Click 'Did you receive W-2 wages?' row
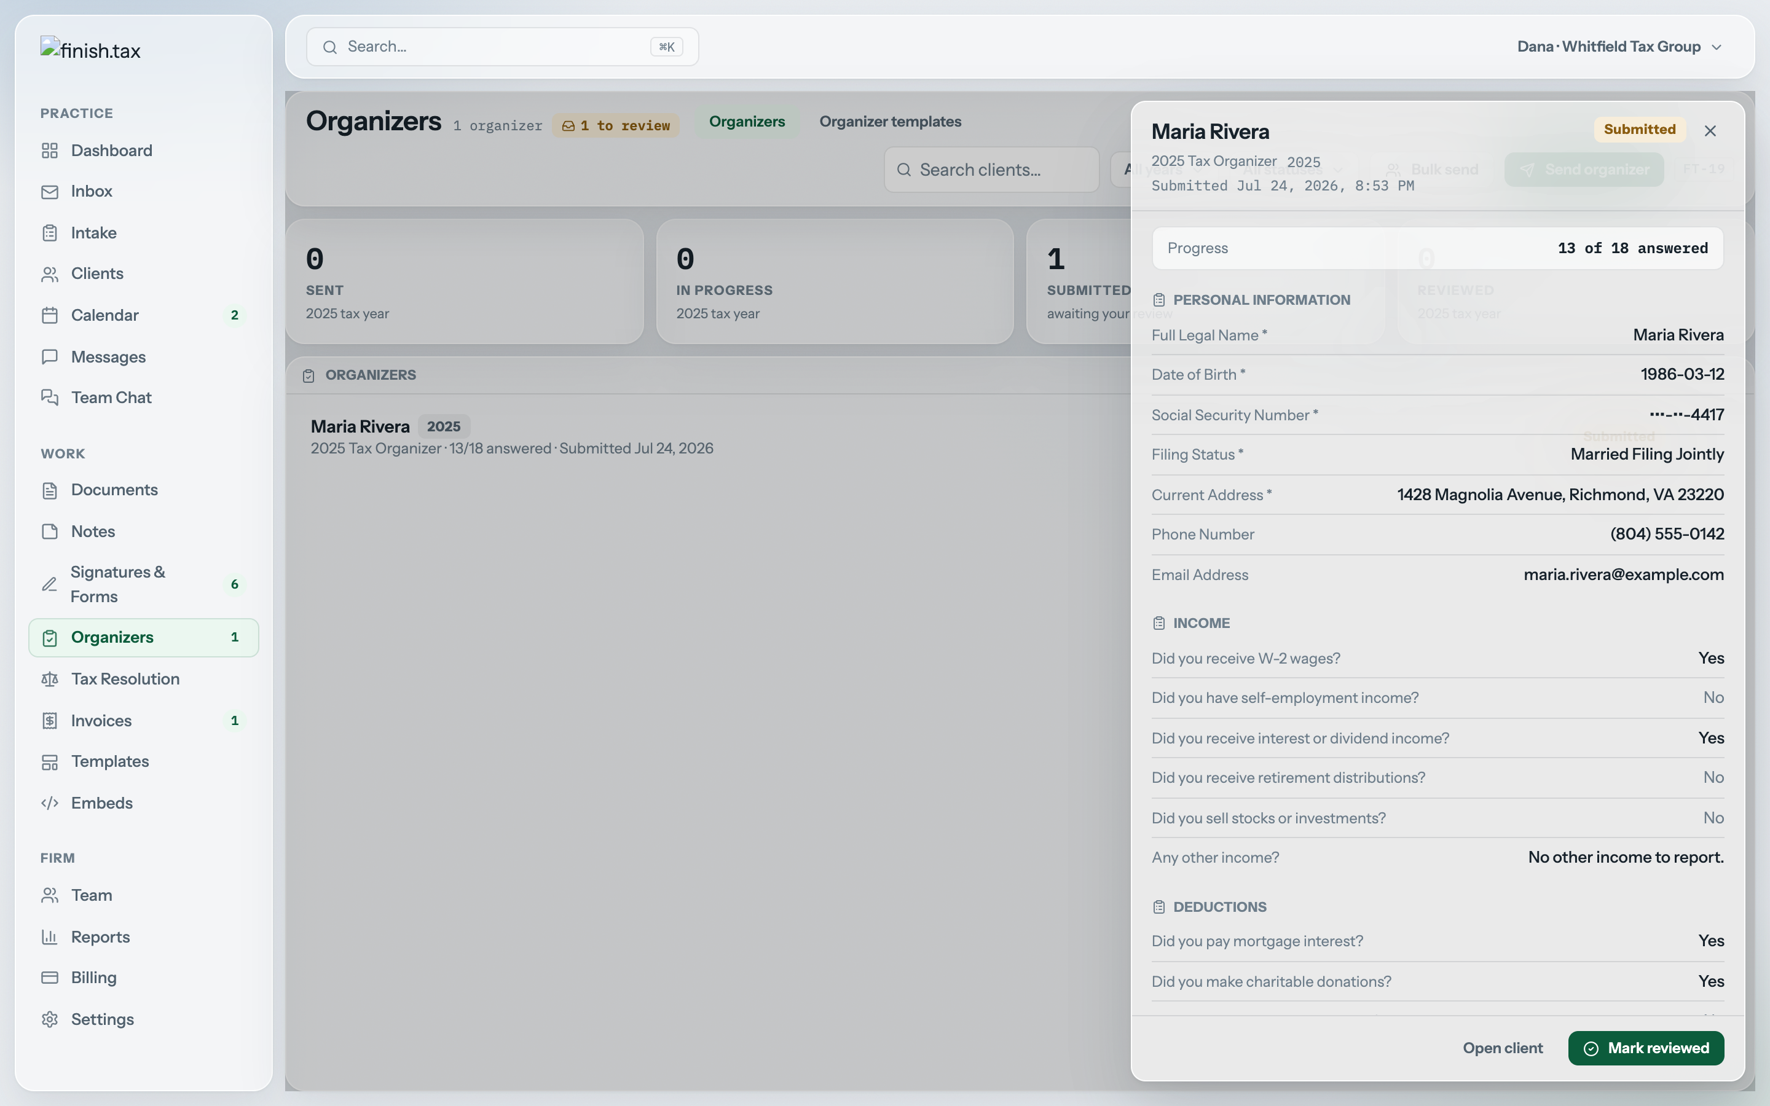 coord(1438,658)
